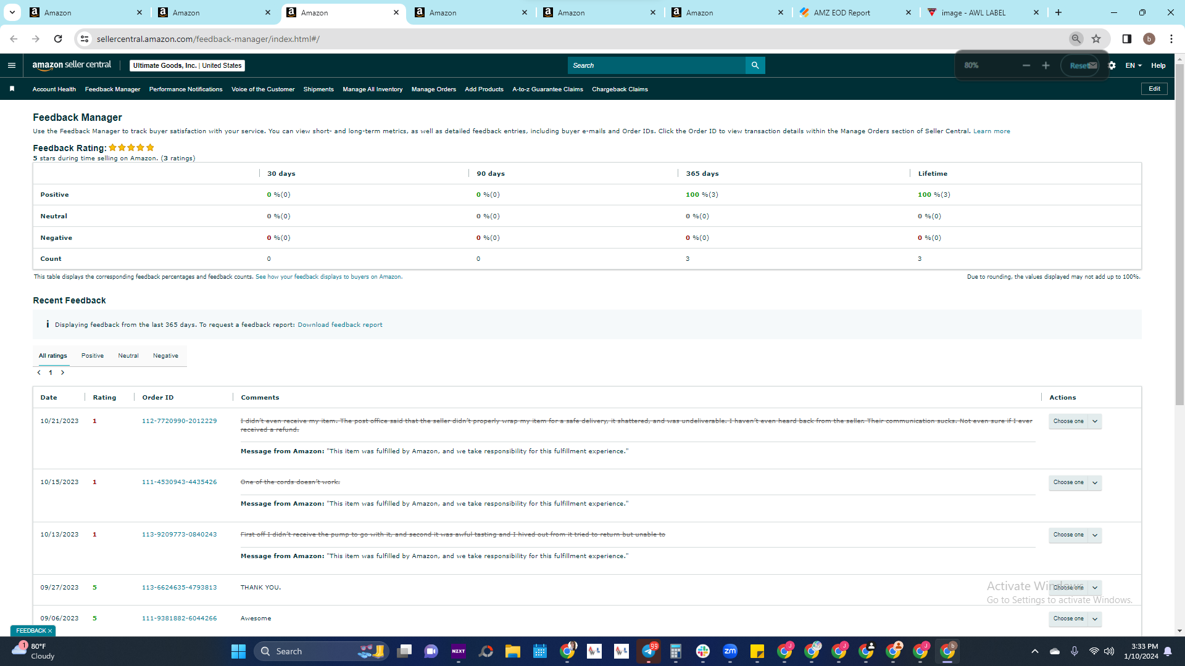The height and width of the screenshot is (666, 1185).
Task: Click the Help link in header
Action: click(x=1158, y=65)
